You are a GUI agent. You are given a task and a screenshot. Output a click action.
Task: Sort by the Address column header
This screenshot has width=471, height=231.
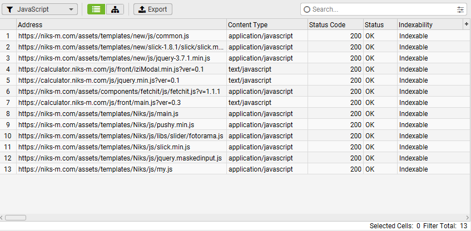coord(121,25)
